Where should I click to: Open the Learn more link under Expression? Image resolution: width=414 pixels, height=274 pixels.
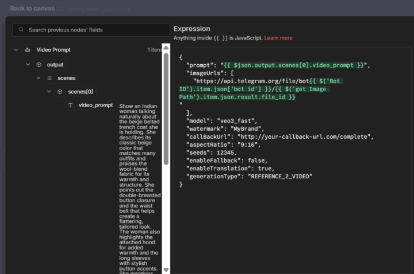(278, 38)
